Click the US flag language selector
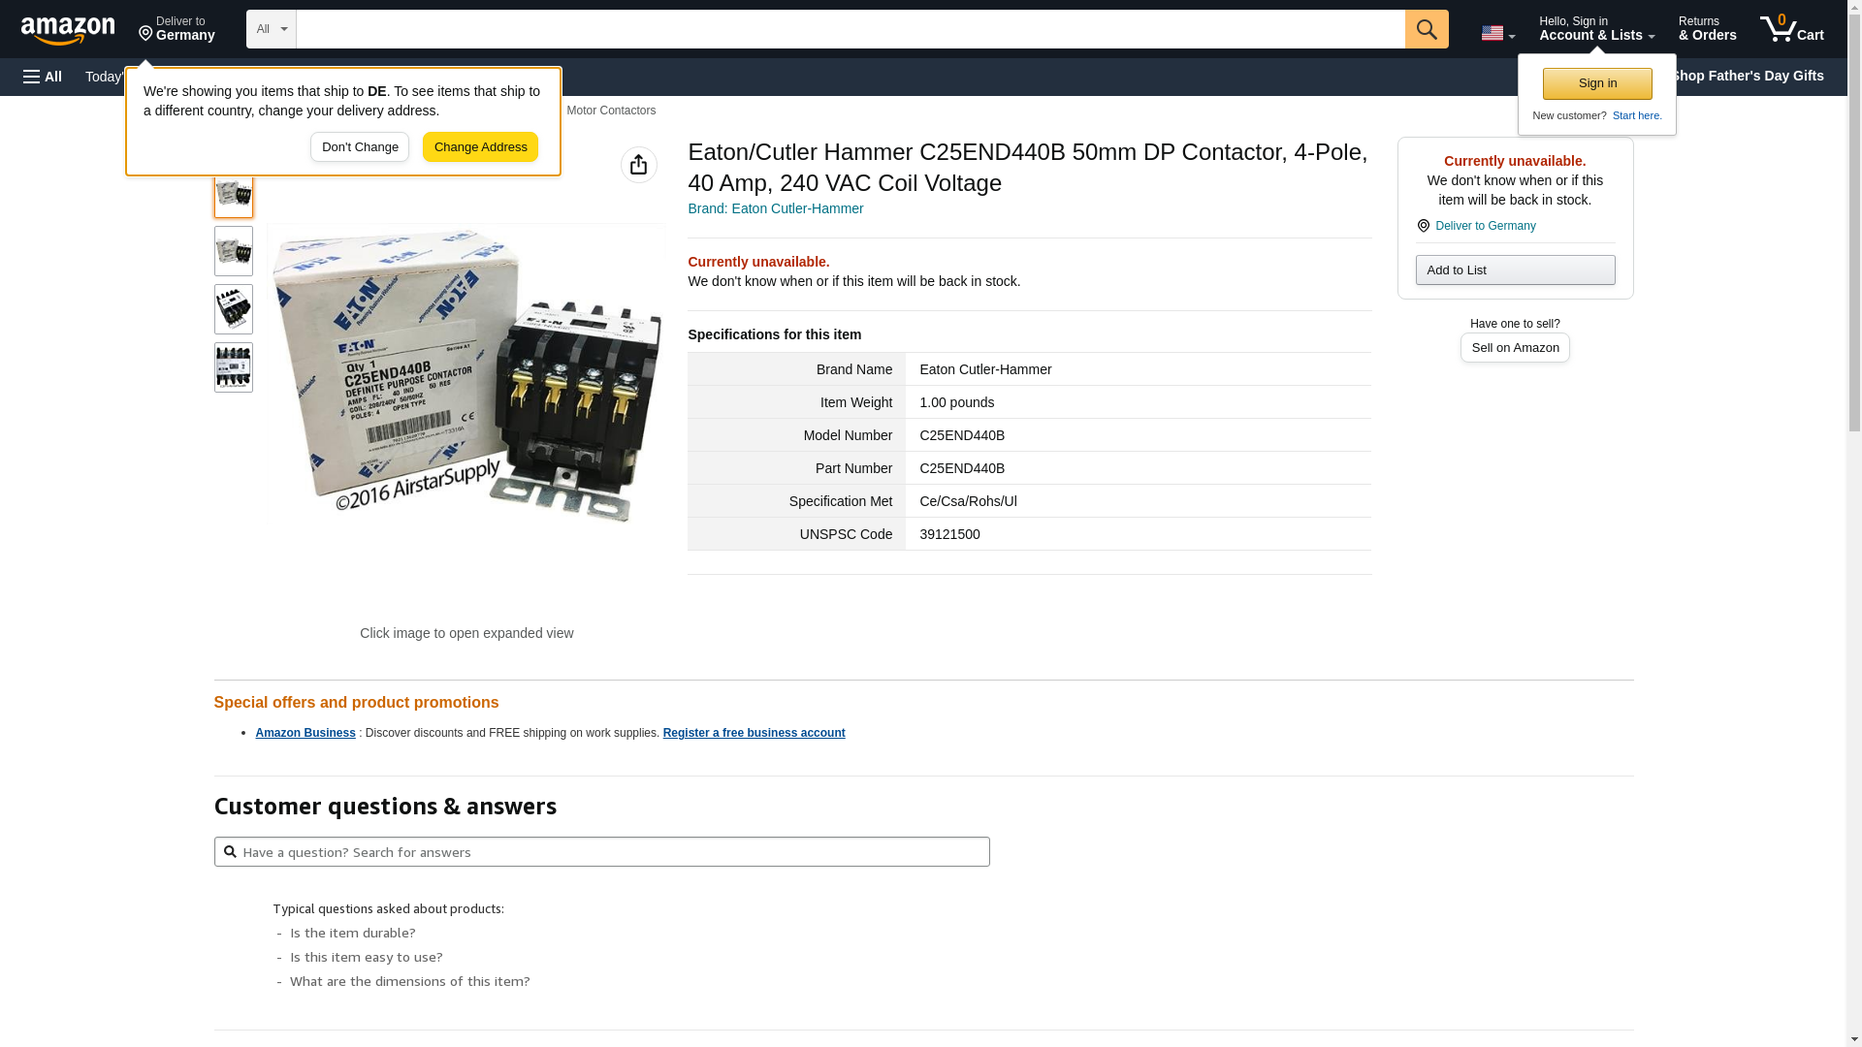Screen dimensions: 1862x1047 tap(1496, 33)
